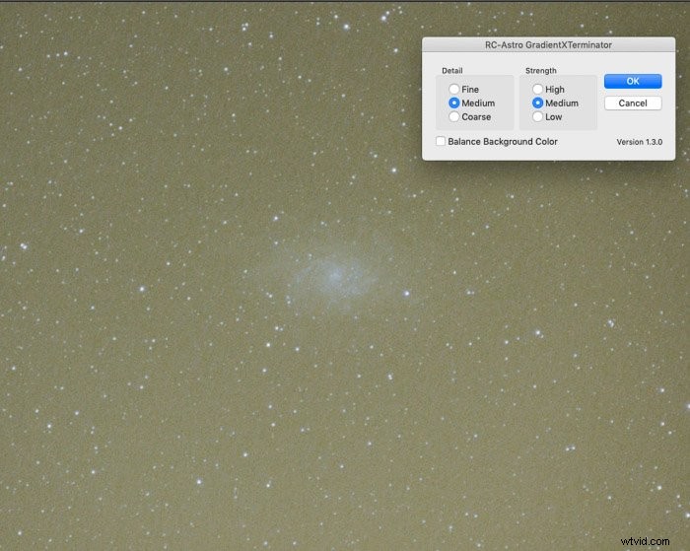Select the Medium strength radio button
Image resolution: width=690 pixels, height=551 pixels.
pyautogui.click(x=537, y=103)
